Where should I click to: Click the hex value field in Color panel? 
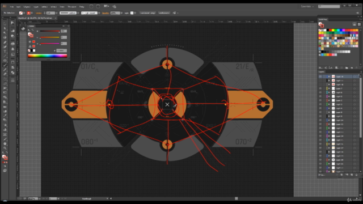62,50
